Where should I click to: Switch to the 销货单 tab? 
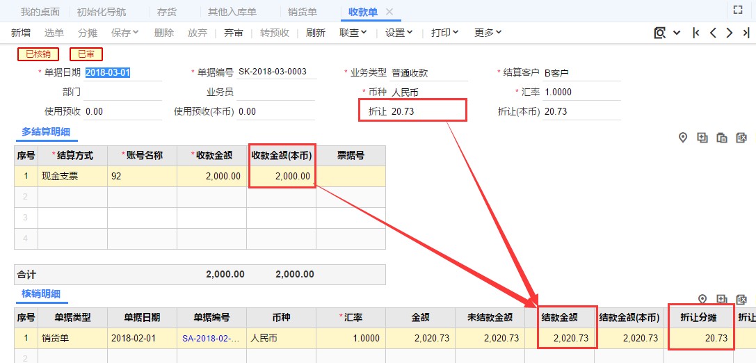click(x=303, y=12)
